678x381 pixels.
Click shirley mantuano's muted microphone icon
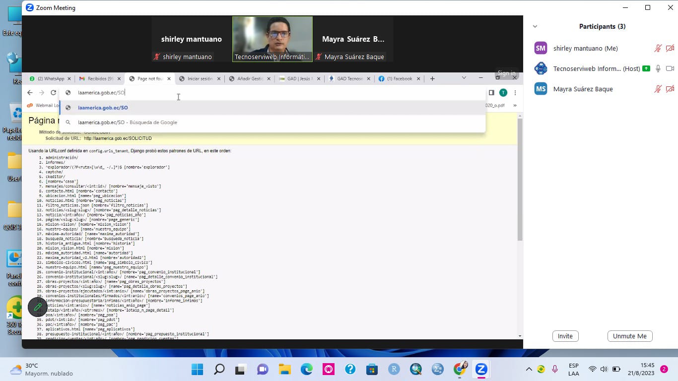click(658, 48)
